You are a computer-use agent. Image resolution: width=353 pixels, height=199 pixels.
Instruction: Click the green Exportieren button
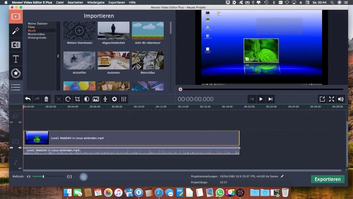click(x=328, y=179)
